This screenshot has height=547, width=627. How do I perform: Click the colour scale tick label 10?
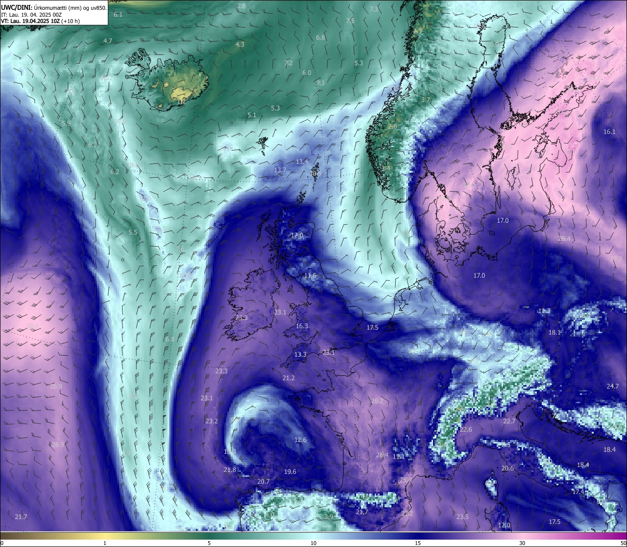tap(313, 543)
